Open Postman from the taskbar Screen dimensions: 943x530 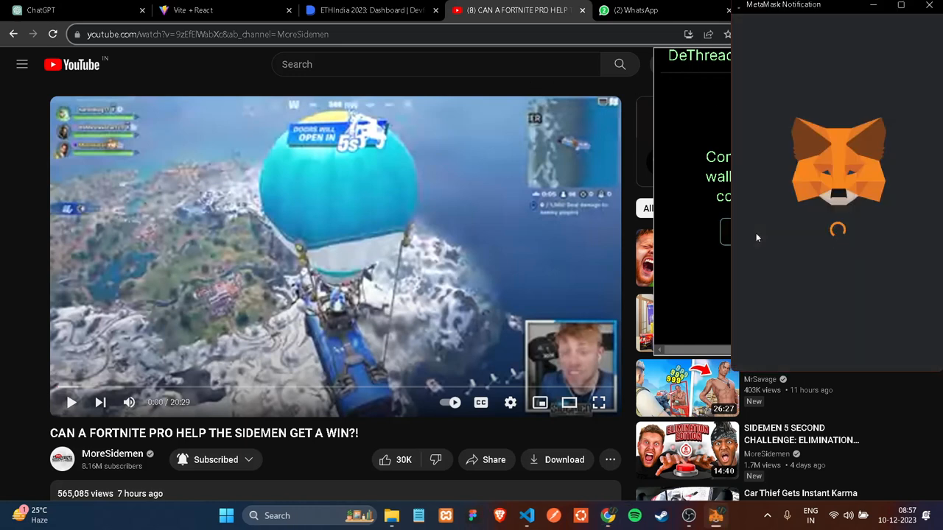554,515
